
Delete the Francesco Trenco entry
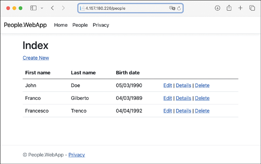point(202,111)
